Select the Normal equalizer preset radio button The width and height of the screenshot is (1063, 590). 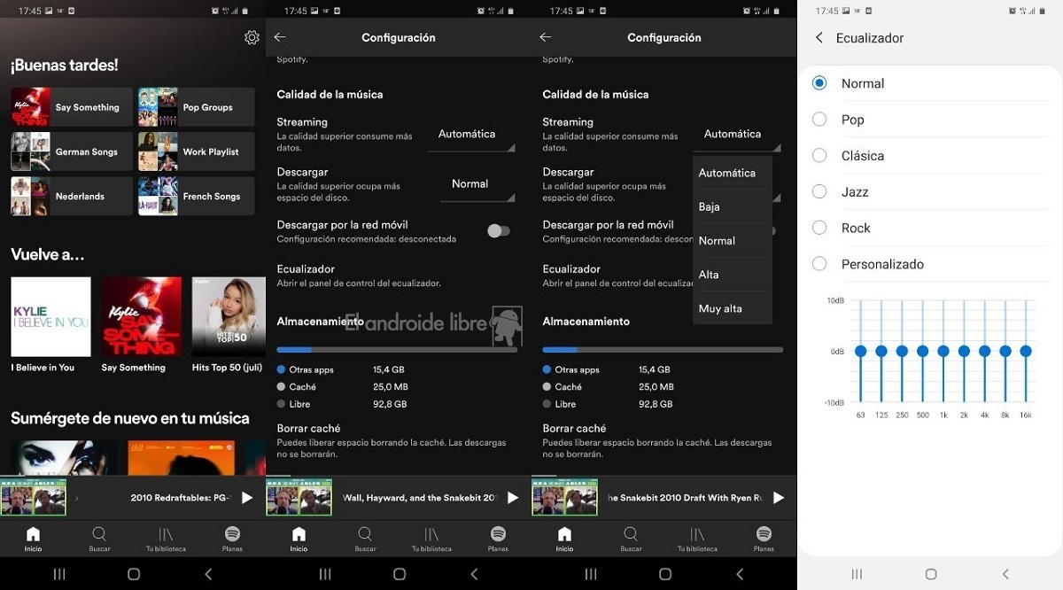(x=819, y=82)
